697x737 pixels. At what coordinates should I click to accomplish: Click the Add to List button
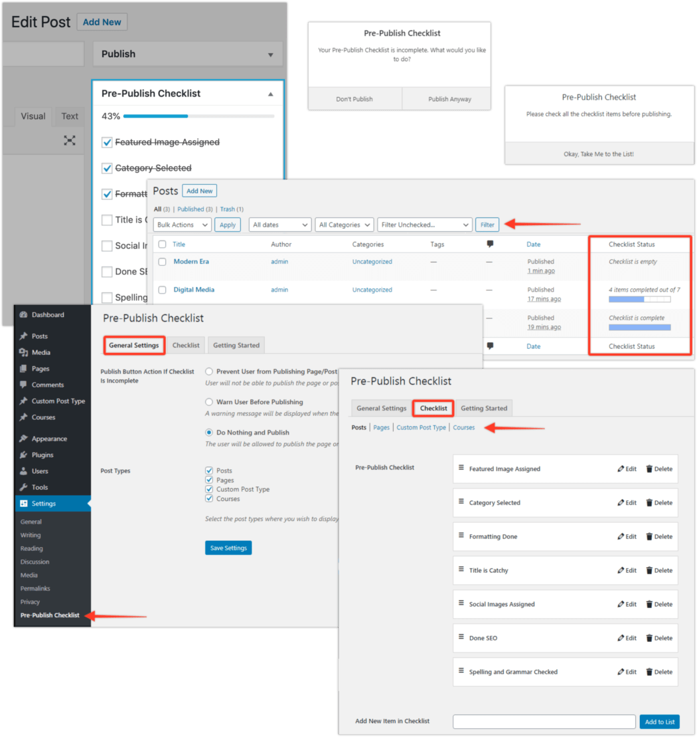coord(659,722)
